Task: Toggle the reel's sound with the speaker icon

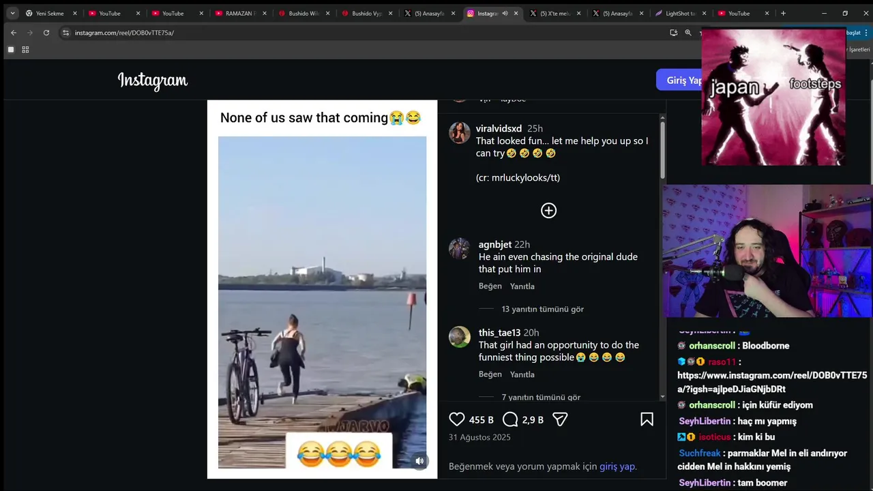Action: (419, 461)
